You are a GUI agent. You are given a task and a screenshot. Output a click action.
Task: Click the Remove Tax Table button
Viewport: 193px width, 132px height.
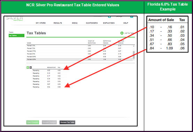[67, 122]
